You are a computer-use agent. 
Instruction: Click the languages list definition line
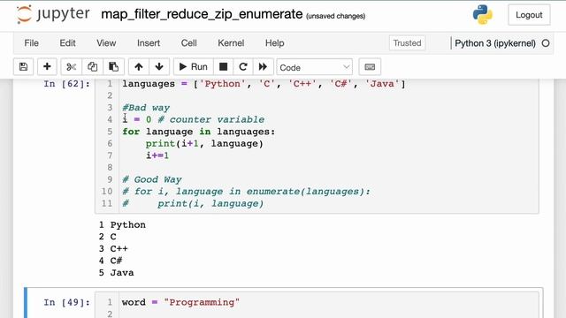click(x=264, y=84)
